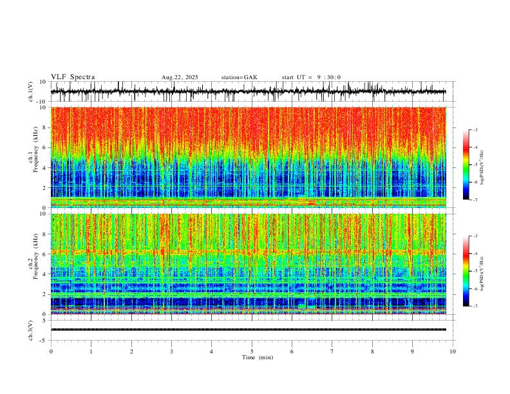The image size is (510, 394).
Task: Click the upper color scale bar for ch.1
Action: [x=466, y=165]
